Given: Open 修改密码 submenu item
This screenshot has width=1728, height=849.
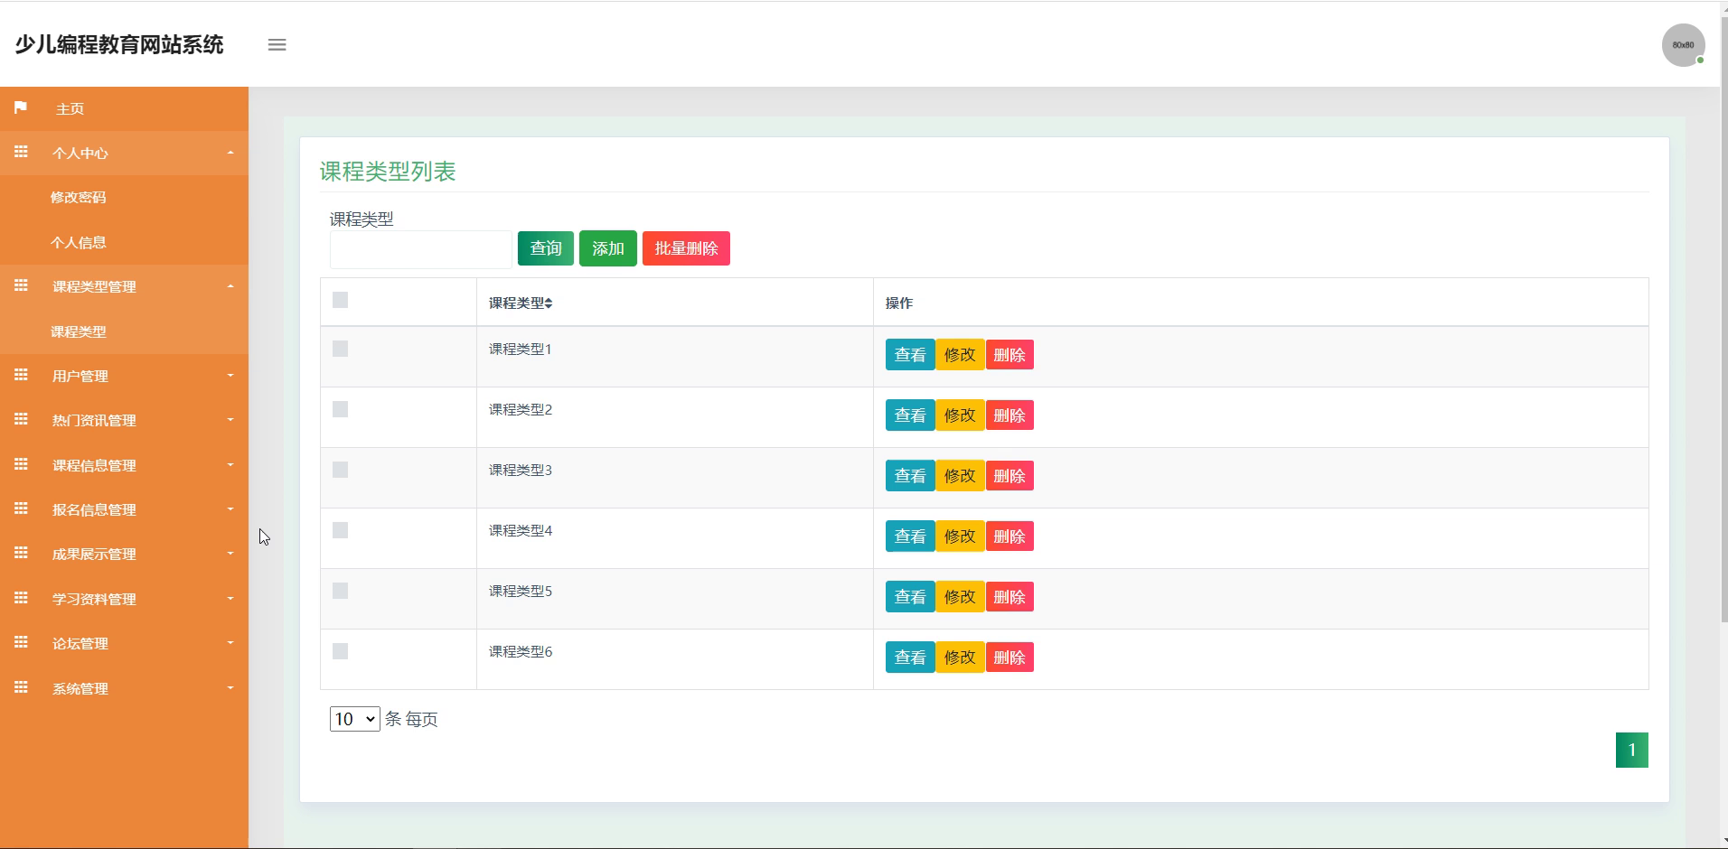Looking at the screenshot, I should pos(78,197).
